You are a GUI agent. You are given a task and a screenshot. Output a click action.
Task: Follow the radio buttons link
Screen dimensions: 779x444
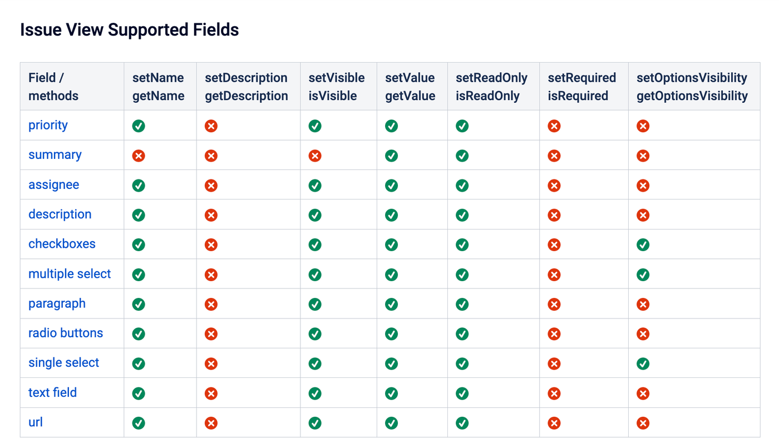pyautogui.click(x=66, y=333)
